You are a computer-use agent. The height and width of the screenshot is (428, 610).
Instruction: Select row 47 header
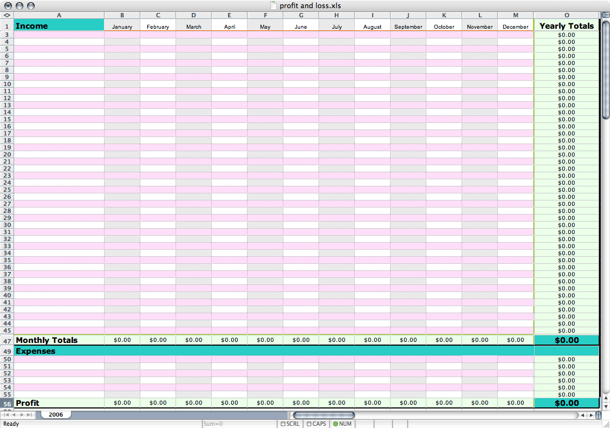pos(7,340)
